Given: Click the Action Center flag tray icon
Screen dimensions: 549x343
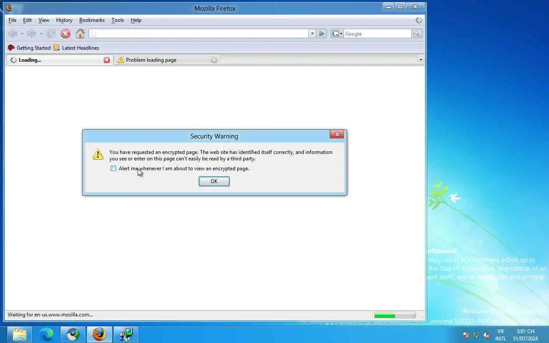Looking at the screenshot, I should pos(466,335).
